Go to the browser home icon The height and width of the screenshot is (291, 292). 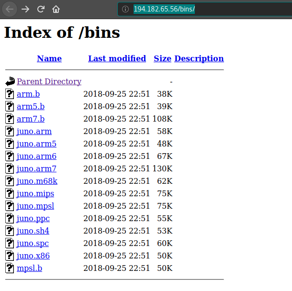point(56,9)
